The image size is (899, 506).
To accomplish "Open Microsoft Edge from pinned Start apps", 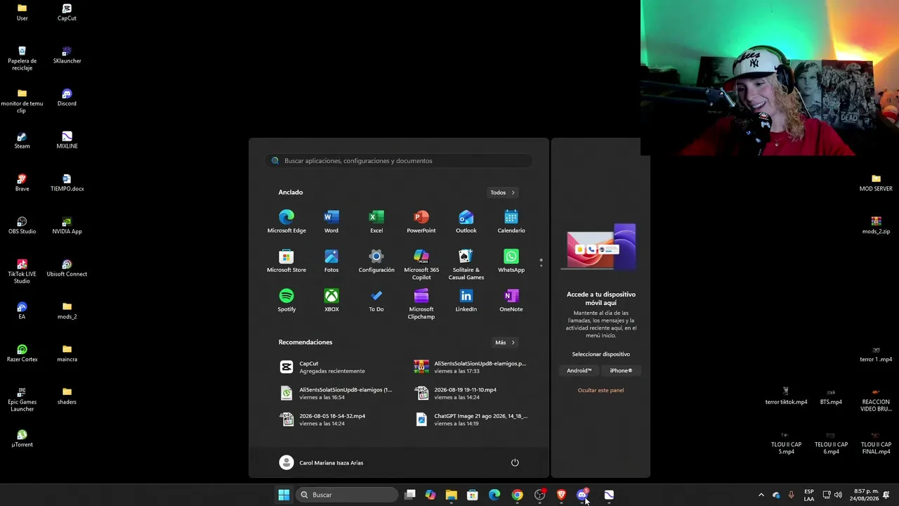I will click(287, 221).
